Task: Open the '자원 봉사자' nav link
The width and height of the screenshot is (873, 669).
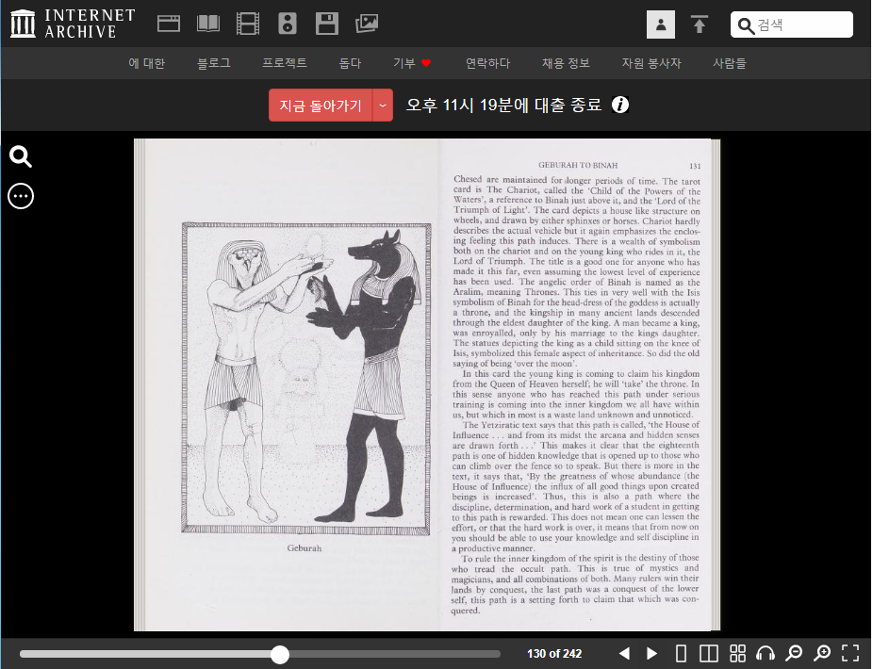Action: point(651,63)
